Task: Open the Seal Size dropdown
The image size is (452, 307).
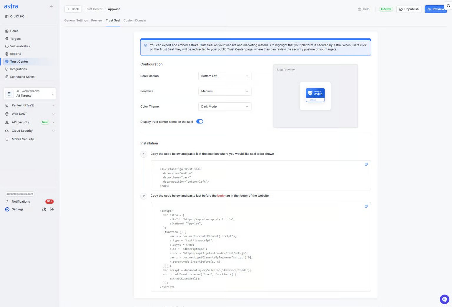Action: click(225, 91)
